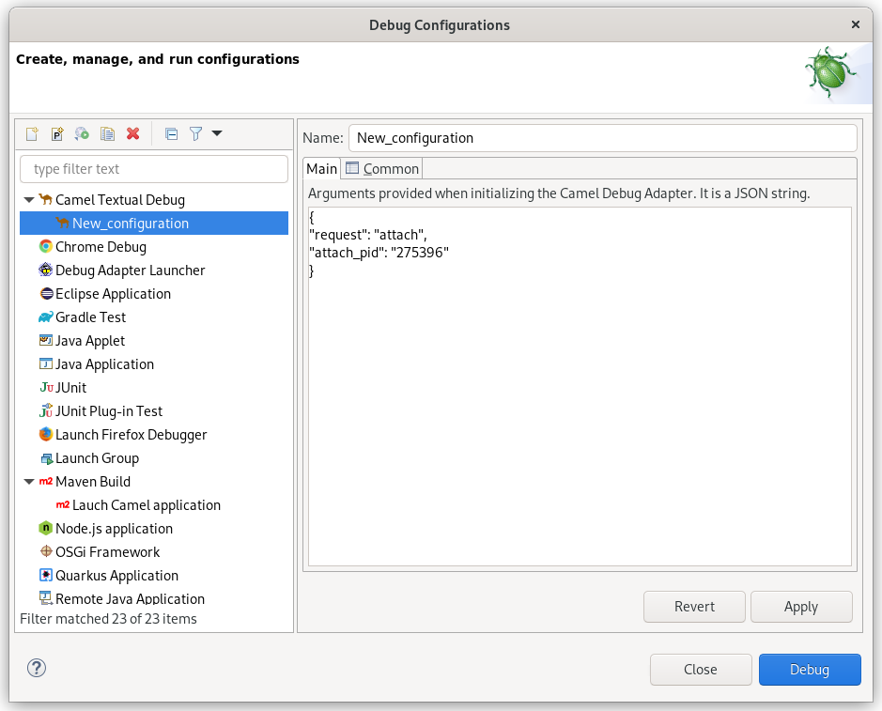Viewport: 882px width, 711px height.
Task: Collapse the Maven Build category
Action: click(29, 481)
